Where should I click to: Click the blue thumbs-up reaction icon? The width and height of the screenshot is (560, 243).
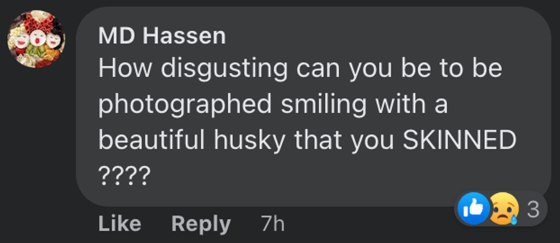pos(474,209)
